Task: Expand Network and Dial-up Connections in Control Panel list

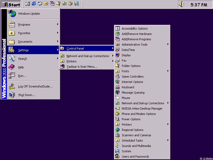Action: tap(142, 103)
